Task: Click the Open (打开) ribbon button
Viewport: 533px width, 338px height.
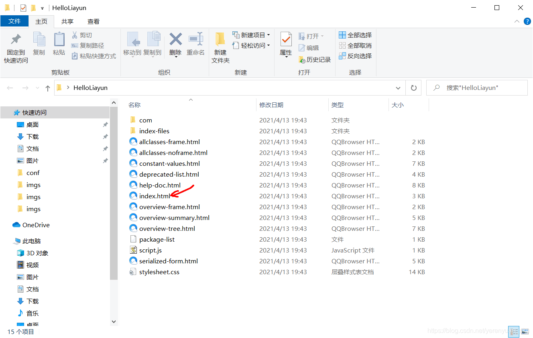Action: coord(311,36)
